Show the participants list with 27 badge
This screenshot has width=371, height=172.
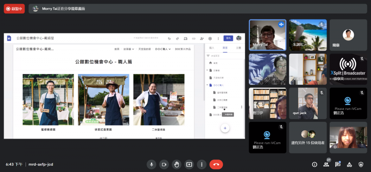(x=326, y=164)
